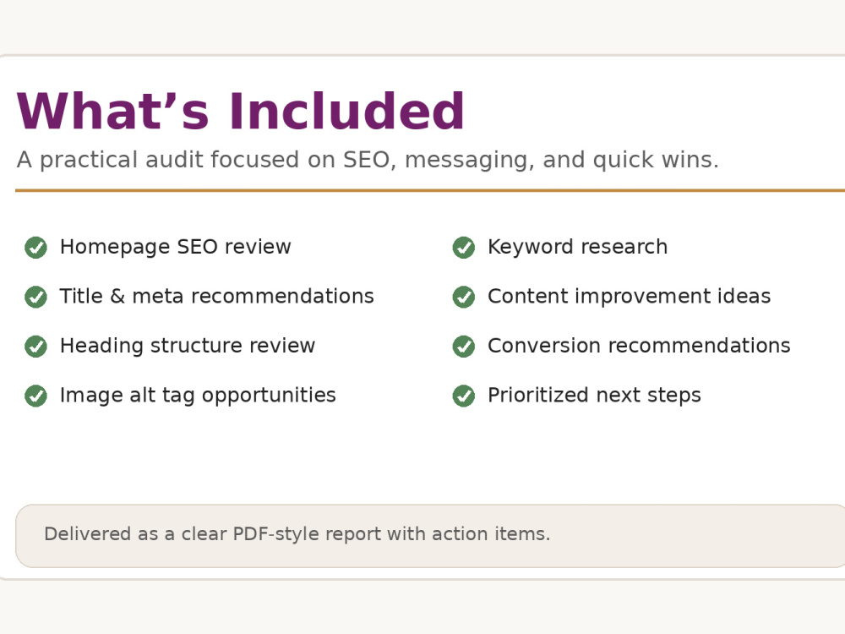Image resolution: width=845 pixels, height=634 pixels.
Task: Click the checkmark icon beside Keyword research
Action: [463, 248]
